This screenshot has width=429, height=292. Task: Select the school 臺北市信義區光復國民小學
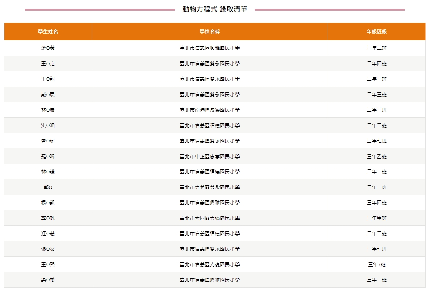(209, 265)
